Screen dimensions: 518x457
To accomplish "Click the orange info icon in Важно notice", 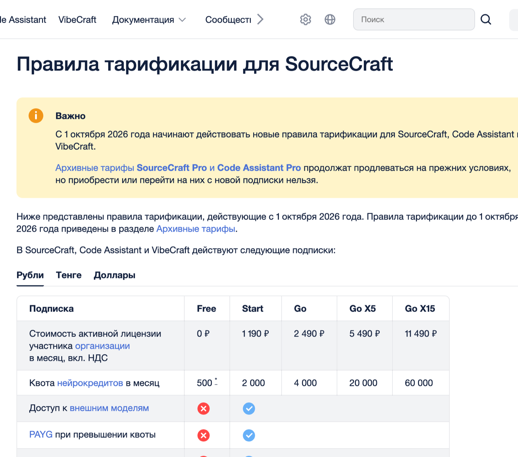I will click(x=36, y=116).
